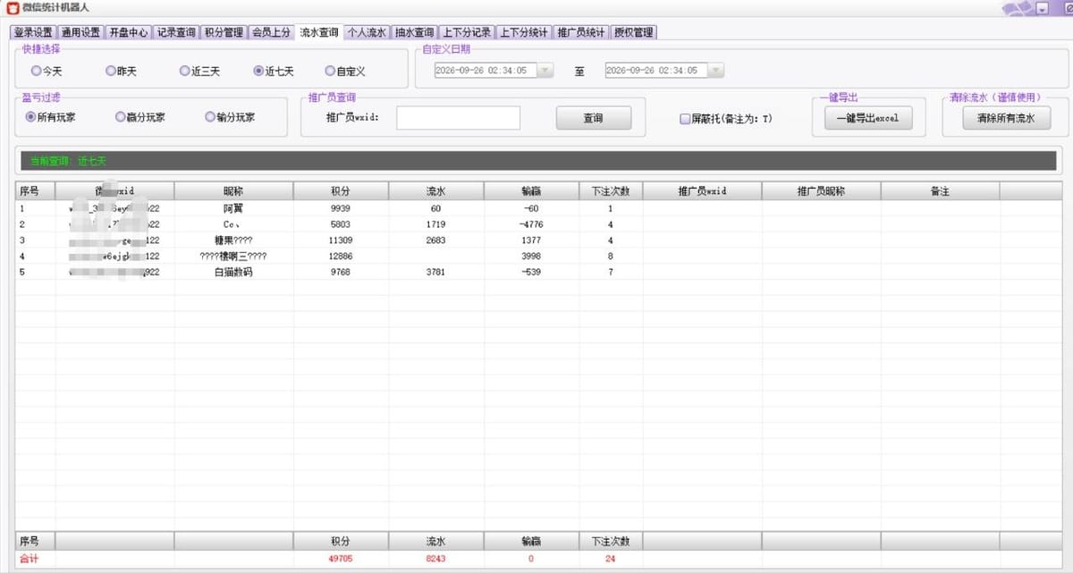Open the end date dropdown
This screenshot has width=1073, height=573.
715,71
